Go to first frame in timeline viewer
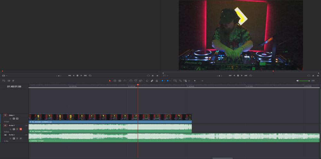This screenshot has height=159, width=321. (230, 76)
